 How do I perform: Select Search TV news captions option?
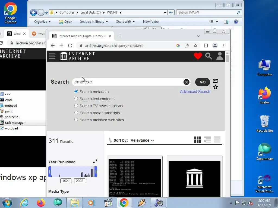(76, 106)
